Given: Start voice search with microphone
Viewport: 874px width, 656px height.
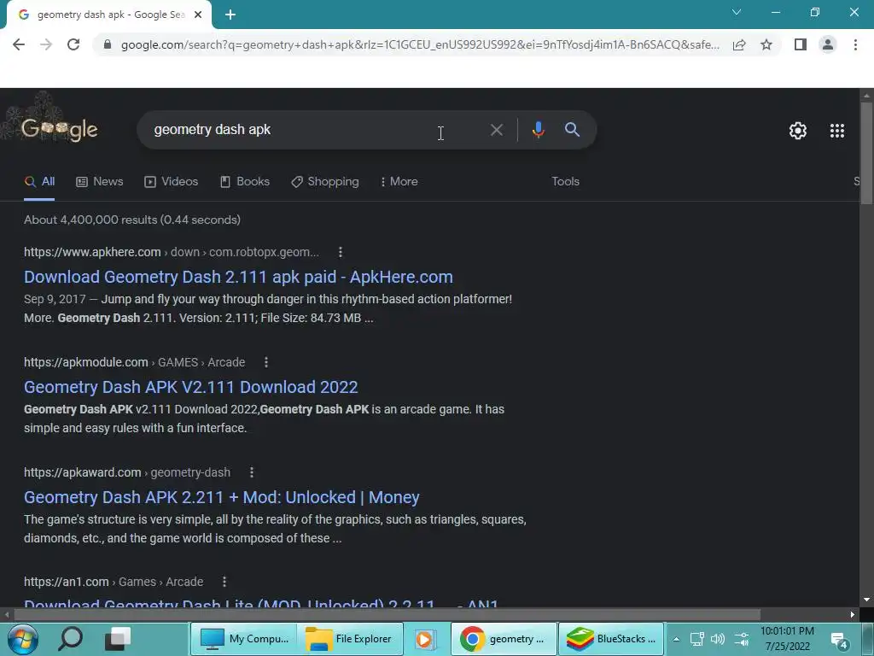Looking at the screenshot, I should tap(538, 130).
